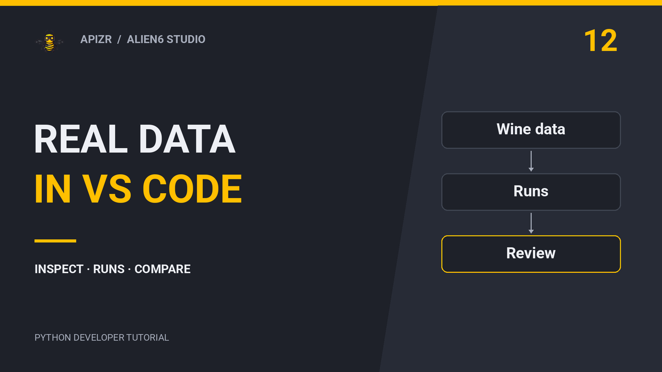Click the INSPECT · RUNS · COMPARE subtitle
The height and width of the screenshot is (372, 662).
tap(112, 269)
